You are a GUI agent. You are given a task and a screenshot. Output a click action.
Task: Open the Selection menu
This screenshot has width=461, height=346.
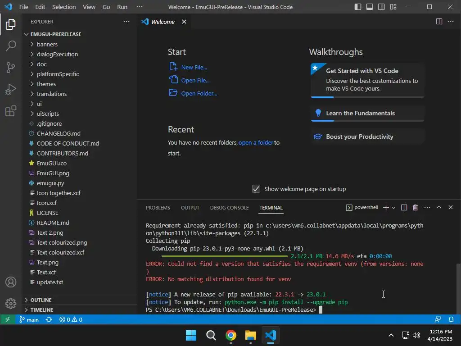coord(64,7)
